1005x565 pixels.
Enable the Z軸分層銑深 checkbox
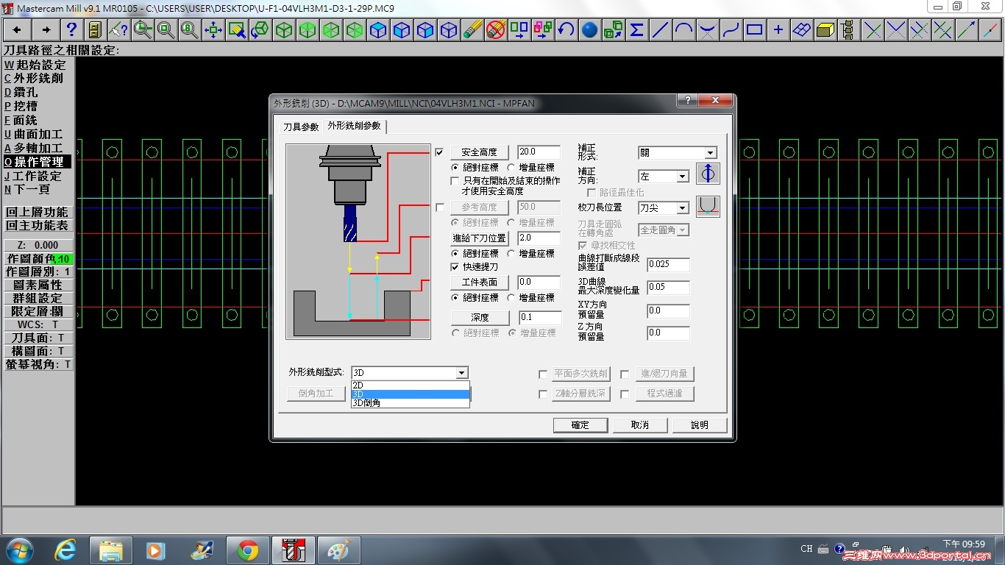pos(543,394)
